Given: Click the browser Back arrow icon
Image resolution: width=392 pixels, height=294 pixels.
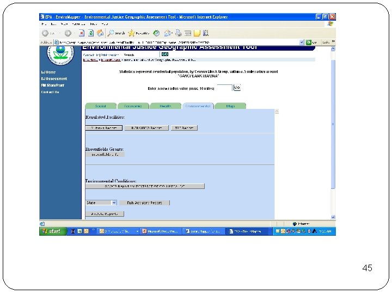Looking at the screenshot, I should coord(45,33).
